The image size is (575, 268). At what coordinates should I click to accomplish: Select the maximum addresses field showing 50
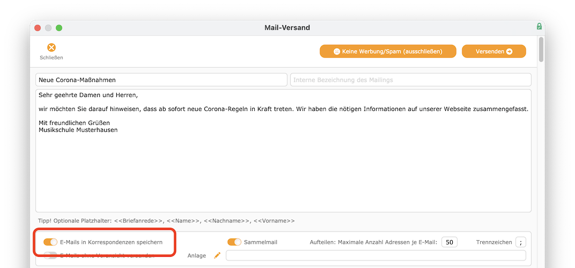tap(449, 242)
